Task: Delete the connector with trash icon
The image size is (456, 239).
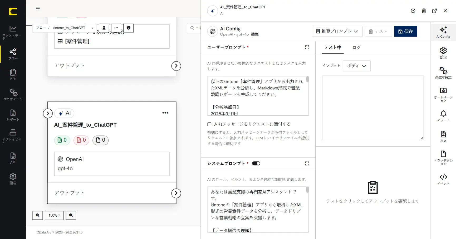Action: pyautogui.click(x=424, y=11)
